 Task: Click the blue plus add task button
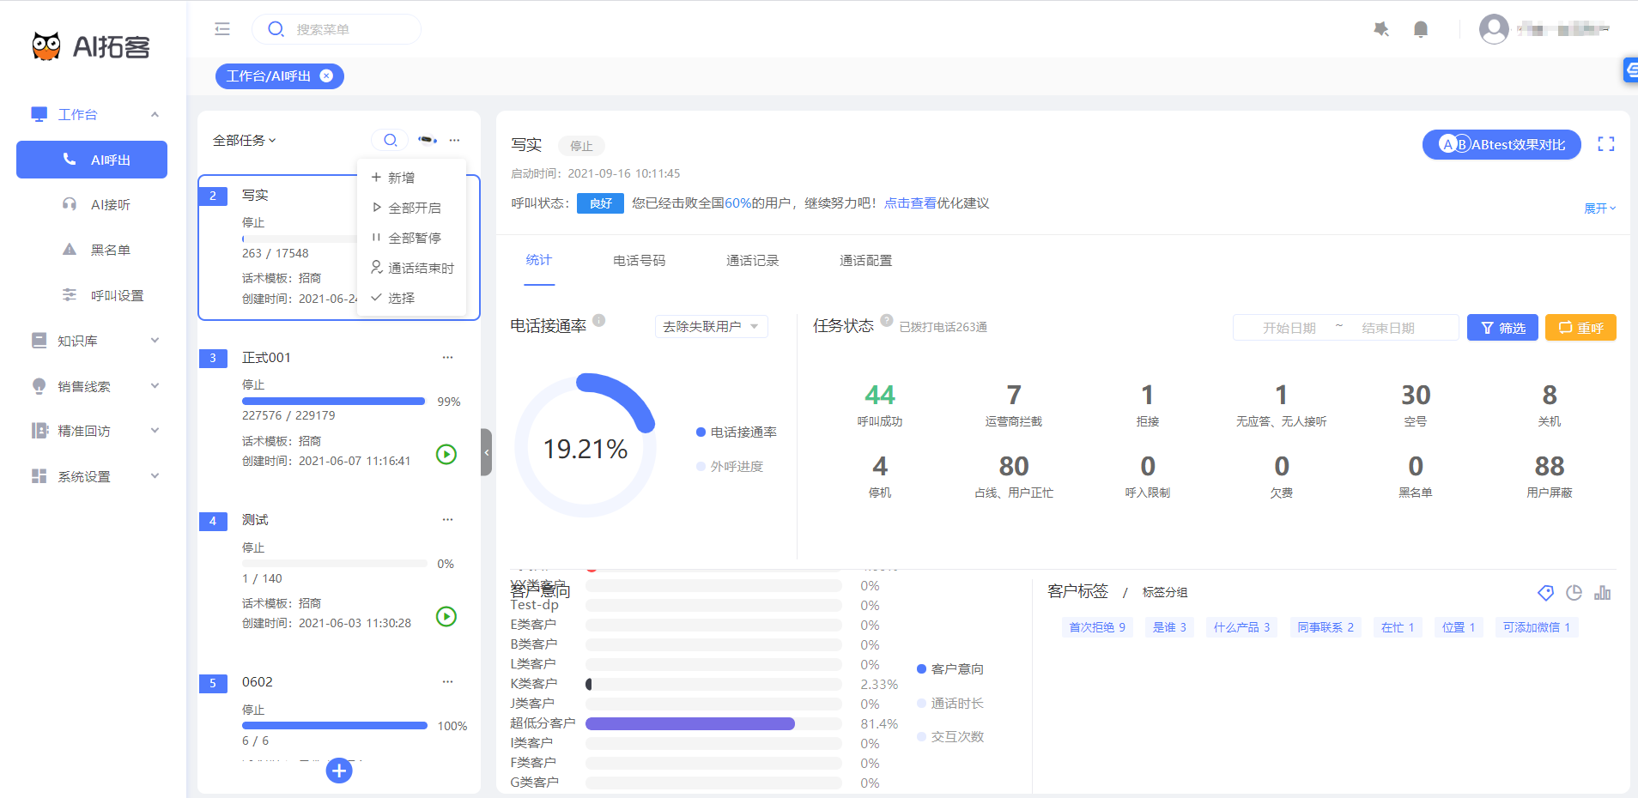(x=339, y=771)
